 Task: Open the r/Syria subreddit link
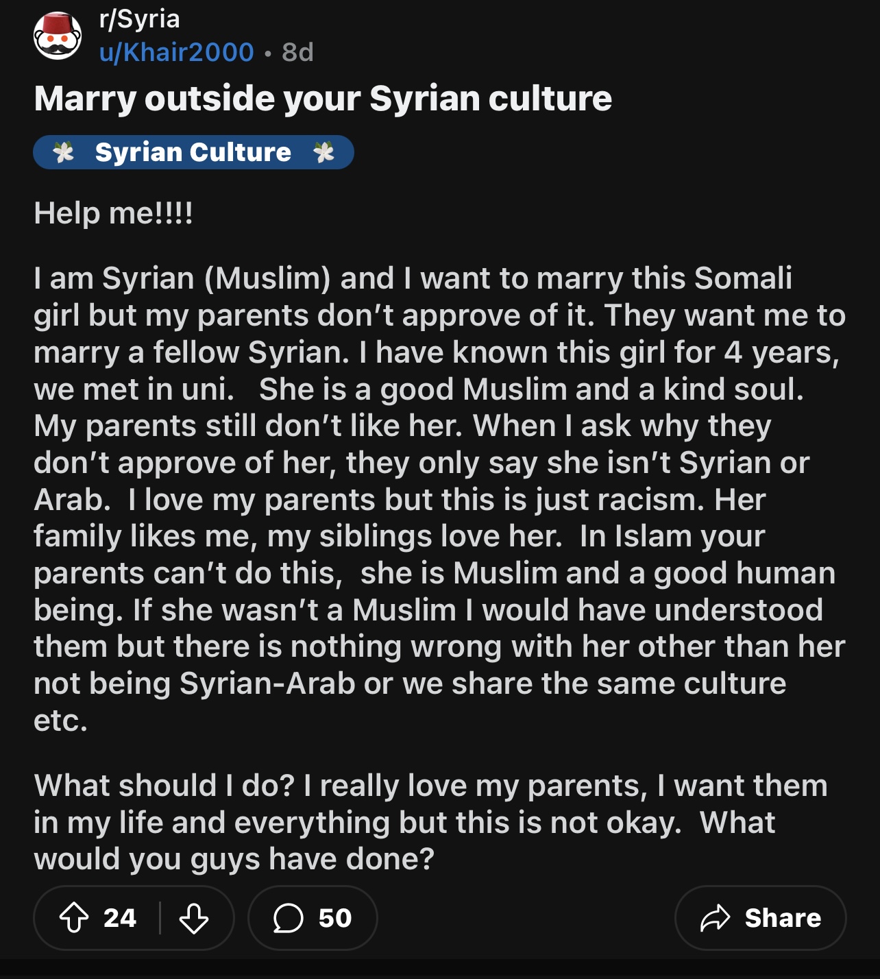(x=140, y=19)
